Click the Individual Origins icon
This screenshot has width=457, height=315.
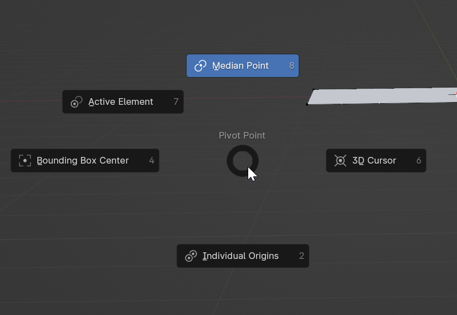(x=190, y=256)
